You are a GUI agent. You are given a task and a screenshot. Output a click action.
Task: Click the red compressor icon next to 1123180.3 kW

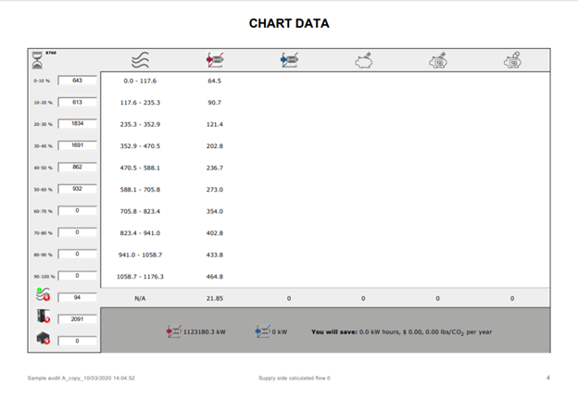(x=173, y=331)
